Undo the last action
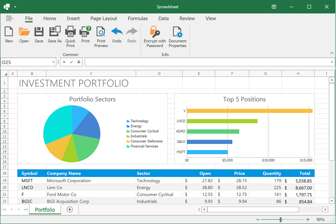This screenshot has width=336, height=224. 117,35
